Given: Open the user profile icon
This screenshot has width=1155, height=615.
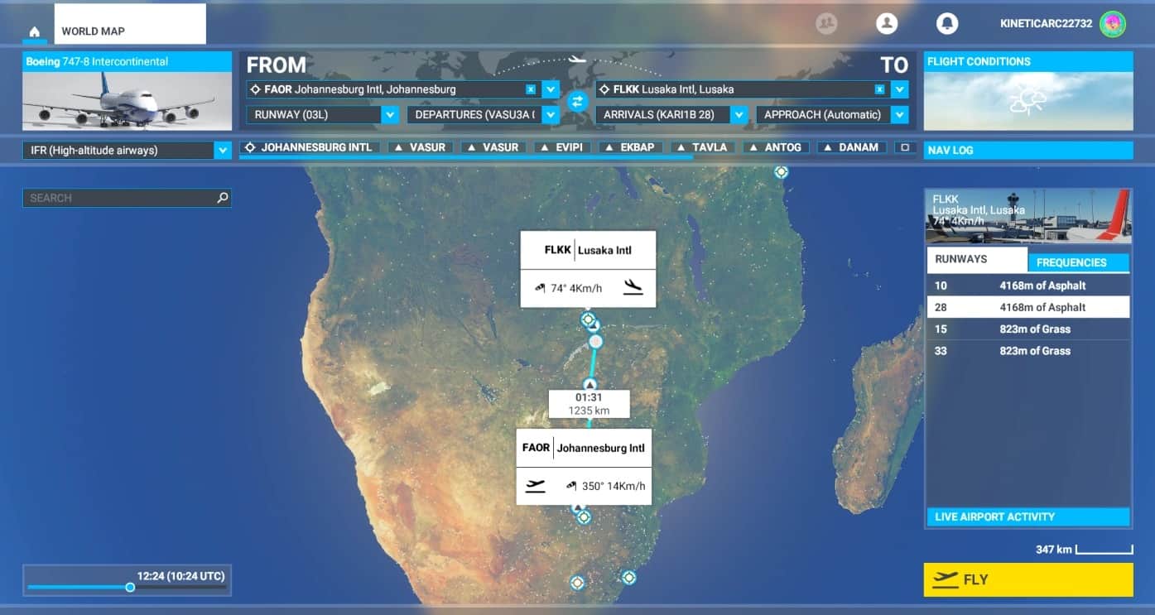Looking at the screenshot, I should click(x=887, y=24).
